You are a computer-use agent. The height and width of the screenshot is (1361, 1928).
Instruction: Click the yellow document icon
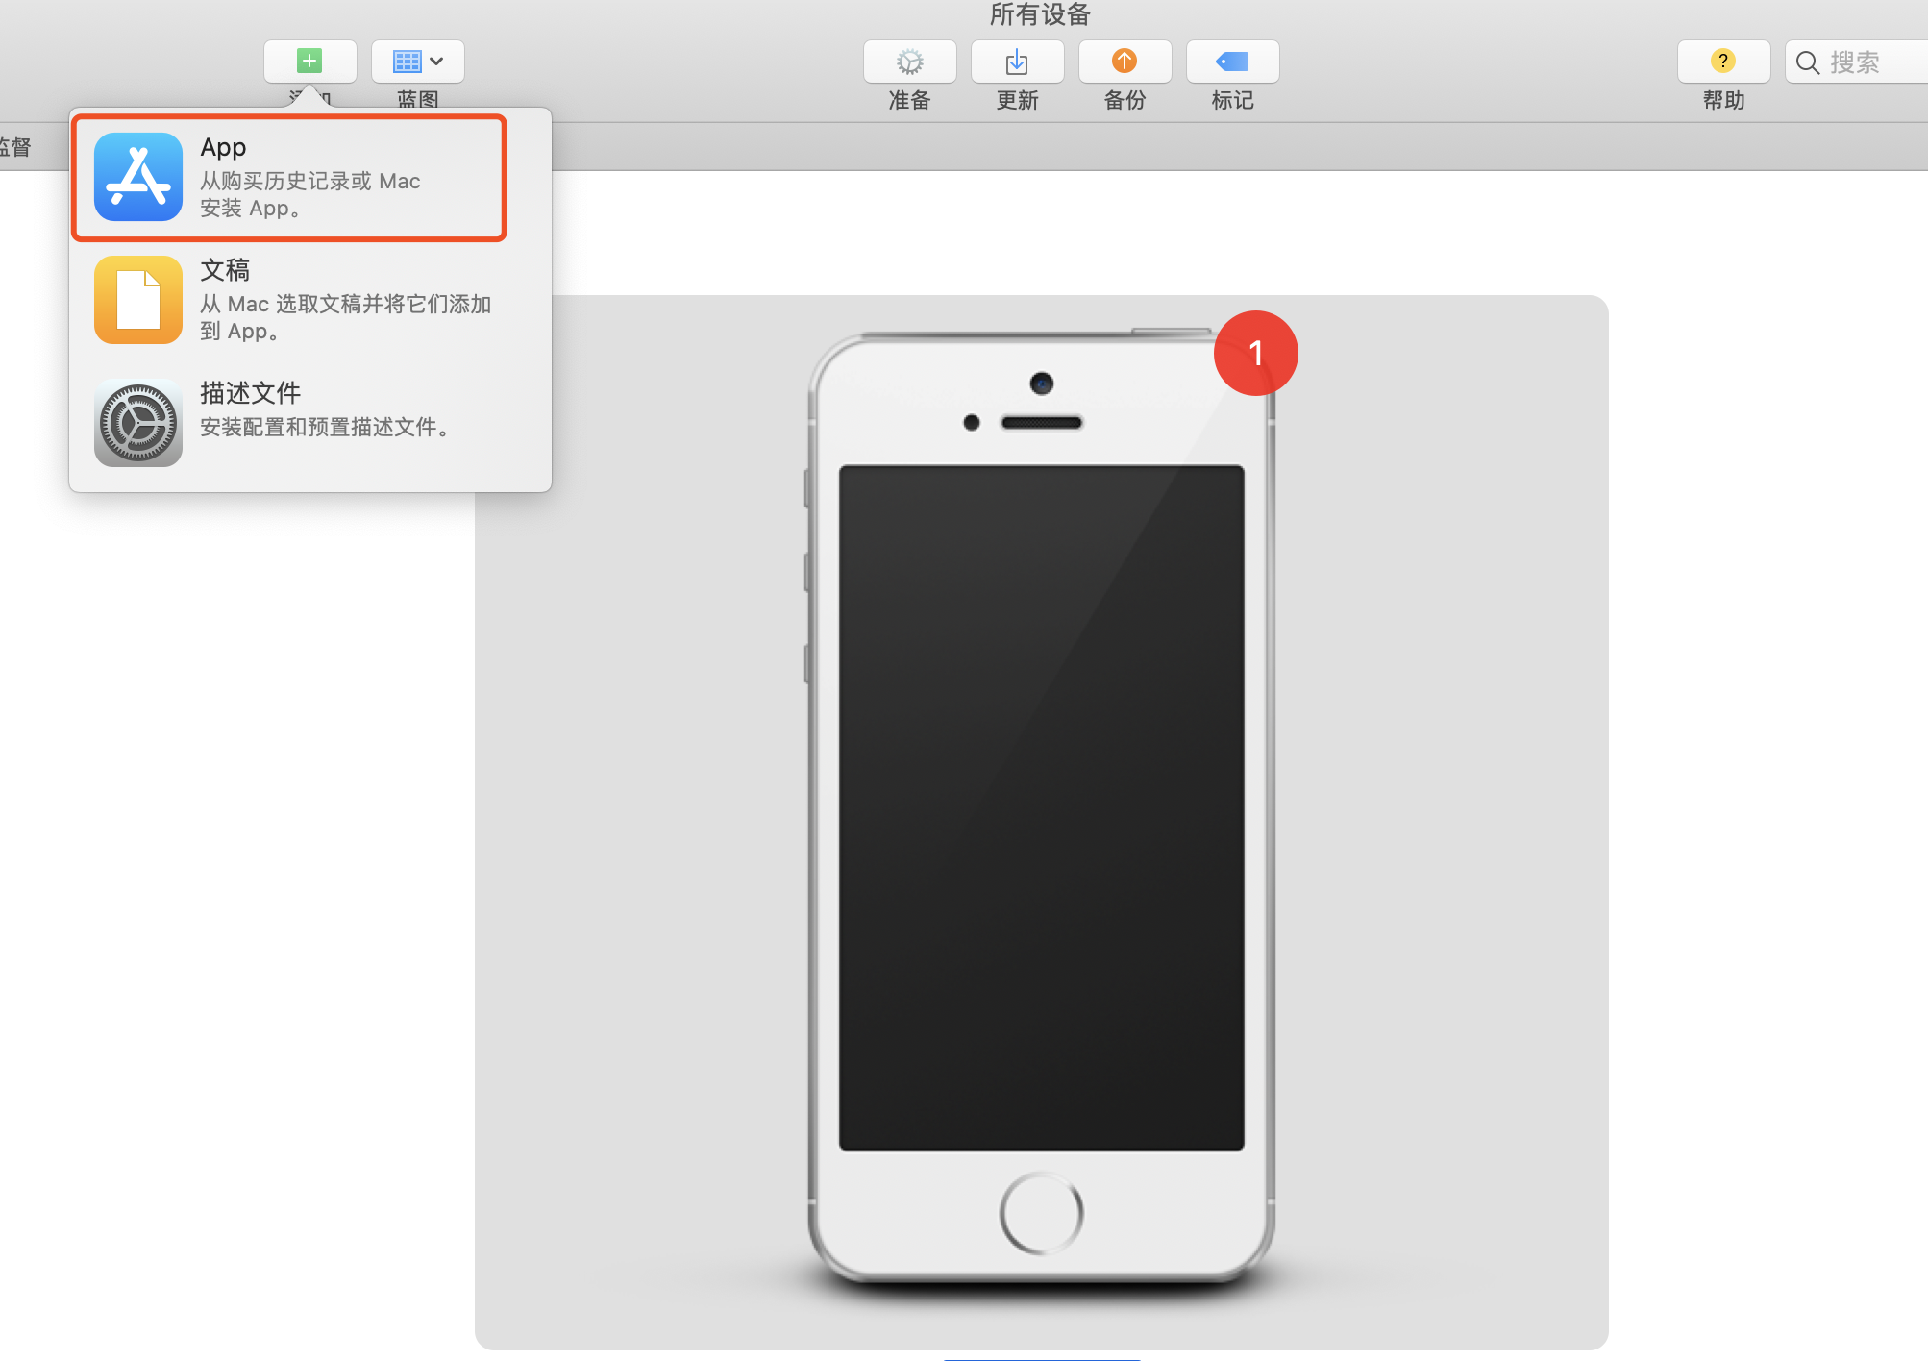138,300
